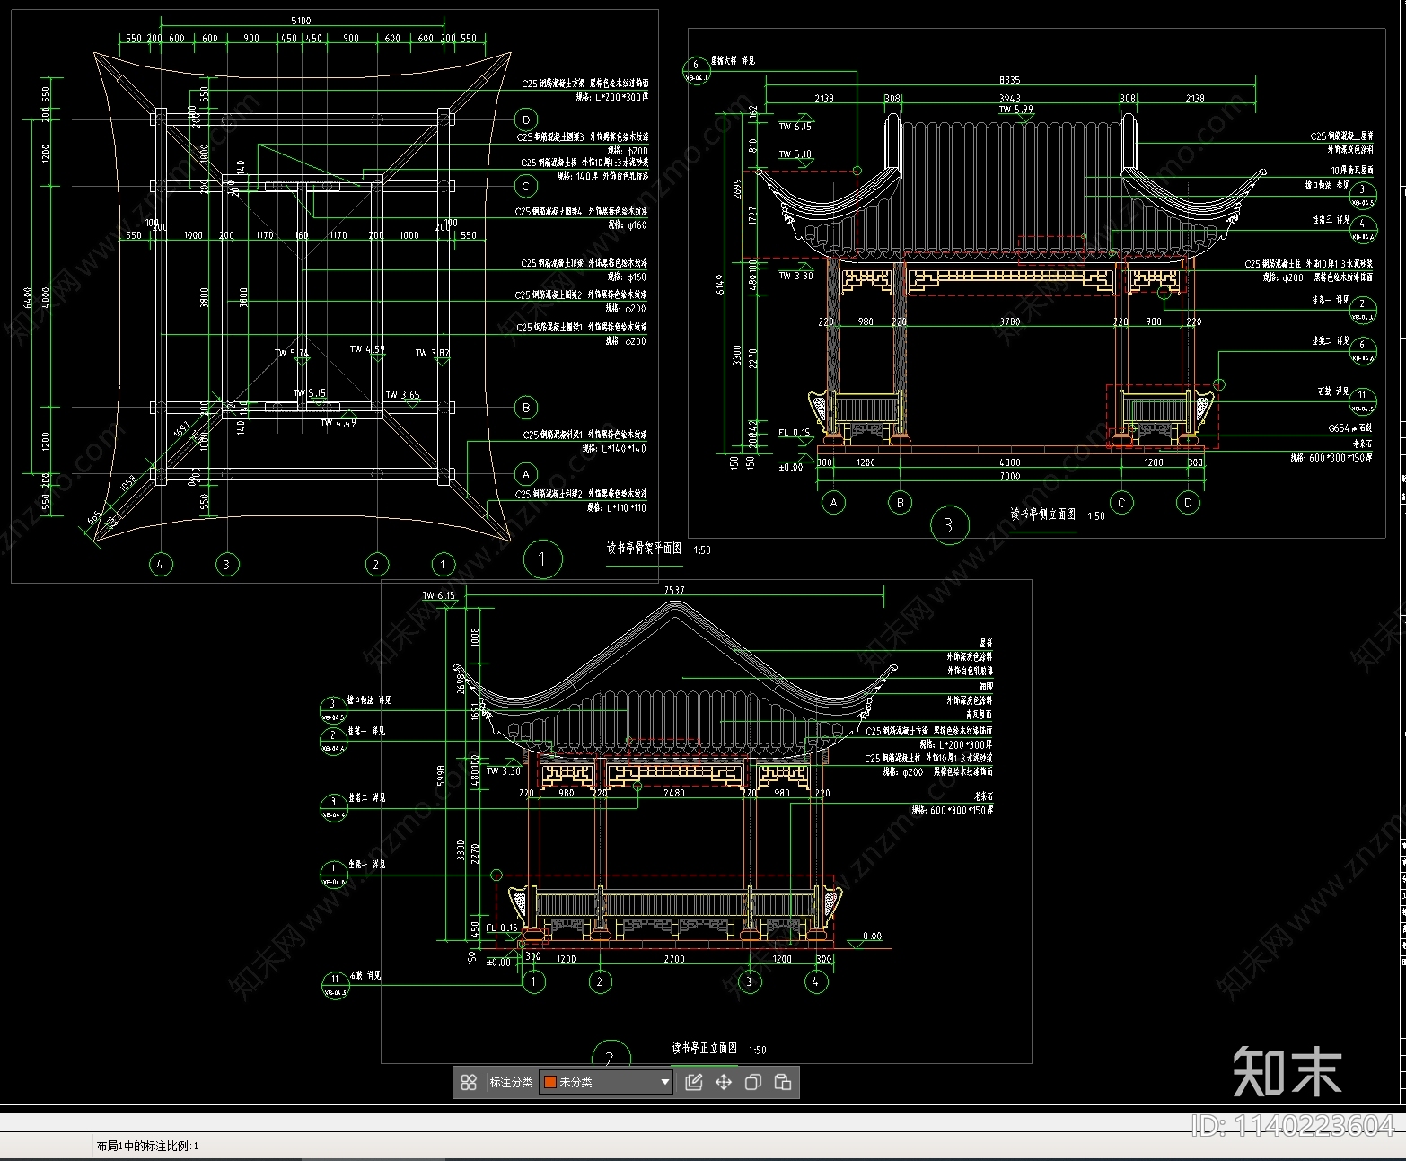
Task: Select axis bubble 4 below the plan view
Action: (x=161, y=565)
